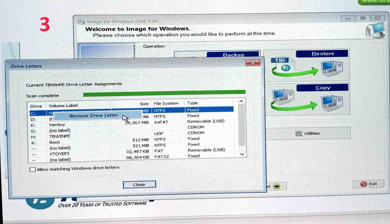
Task: Click the exFAT file system cell
Action: (161, 122)
